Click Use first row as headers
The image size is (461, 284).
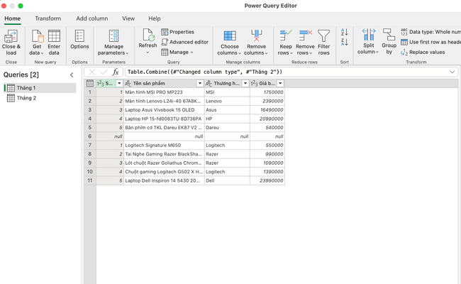point(433,42)
